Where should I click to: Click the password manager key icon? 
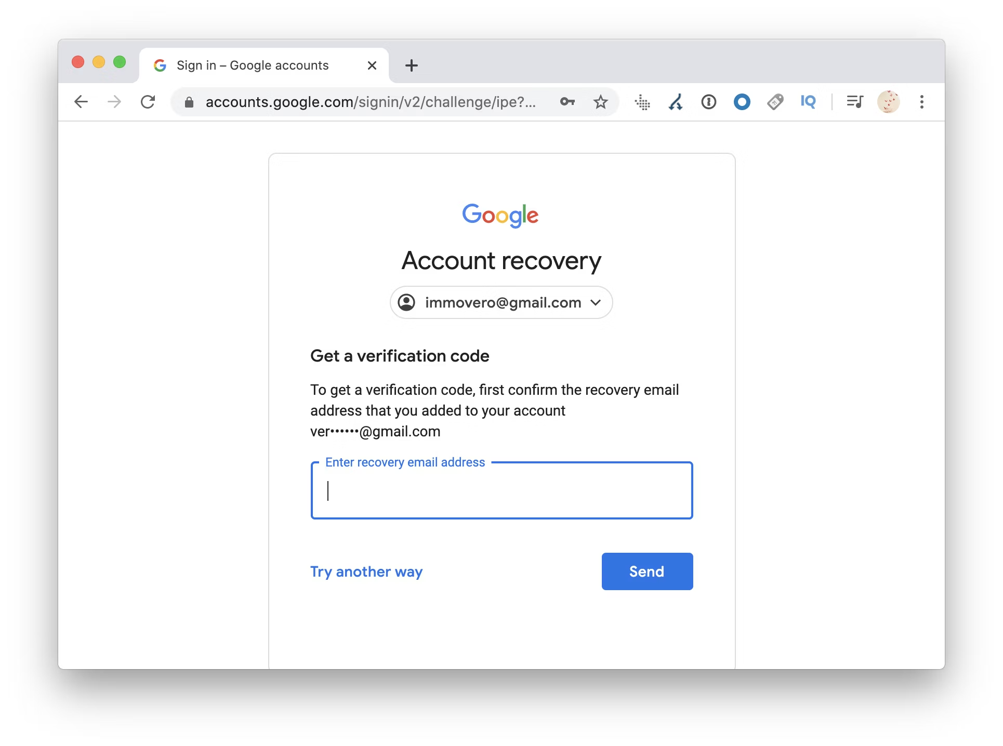click(566, 102)
